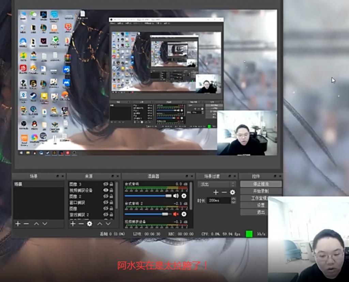This screenshot has width=349, height=282.
Task: Move the source down in the 来源 toolbar
Action: pyautogui.click(x=108, y=224)
